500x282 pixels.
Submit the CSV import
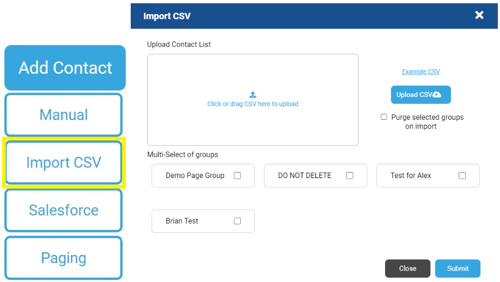458,268
